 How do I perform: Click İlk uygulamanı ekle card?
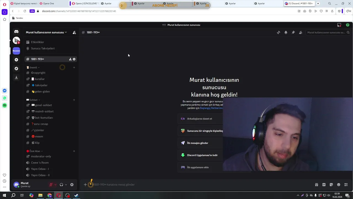tap(200, 167)
